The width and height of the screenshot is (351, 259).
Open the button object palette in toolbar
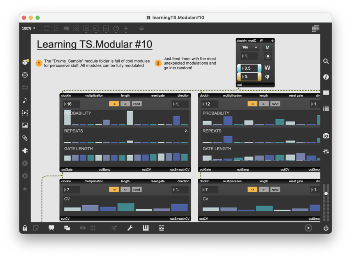(x=86, y=28)
